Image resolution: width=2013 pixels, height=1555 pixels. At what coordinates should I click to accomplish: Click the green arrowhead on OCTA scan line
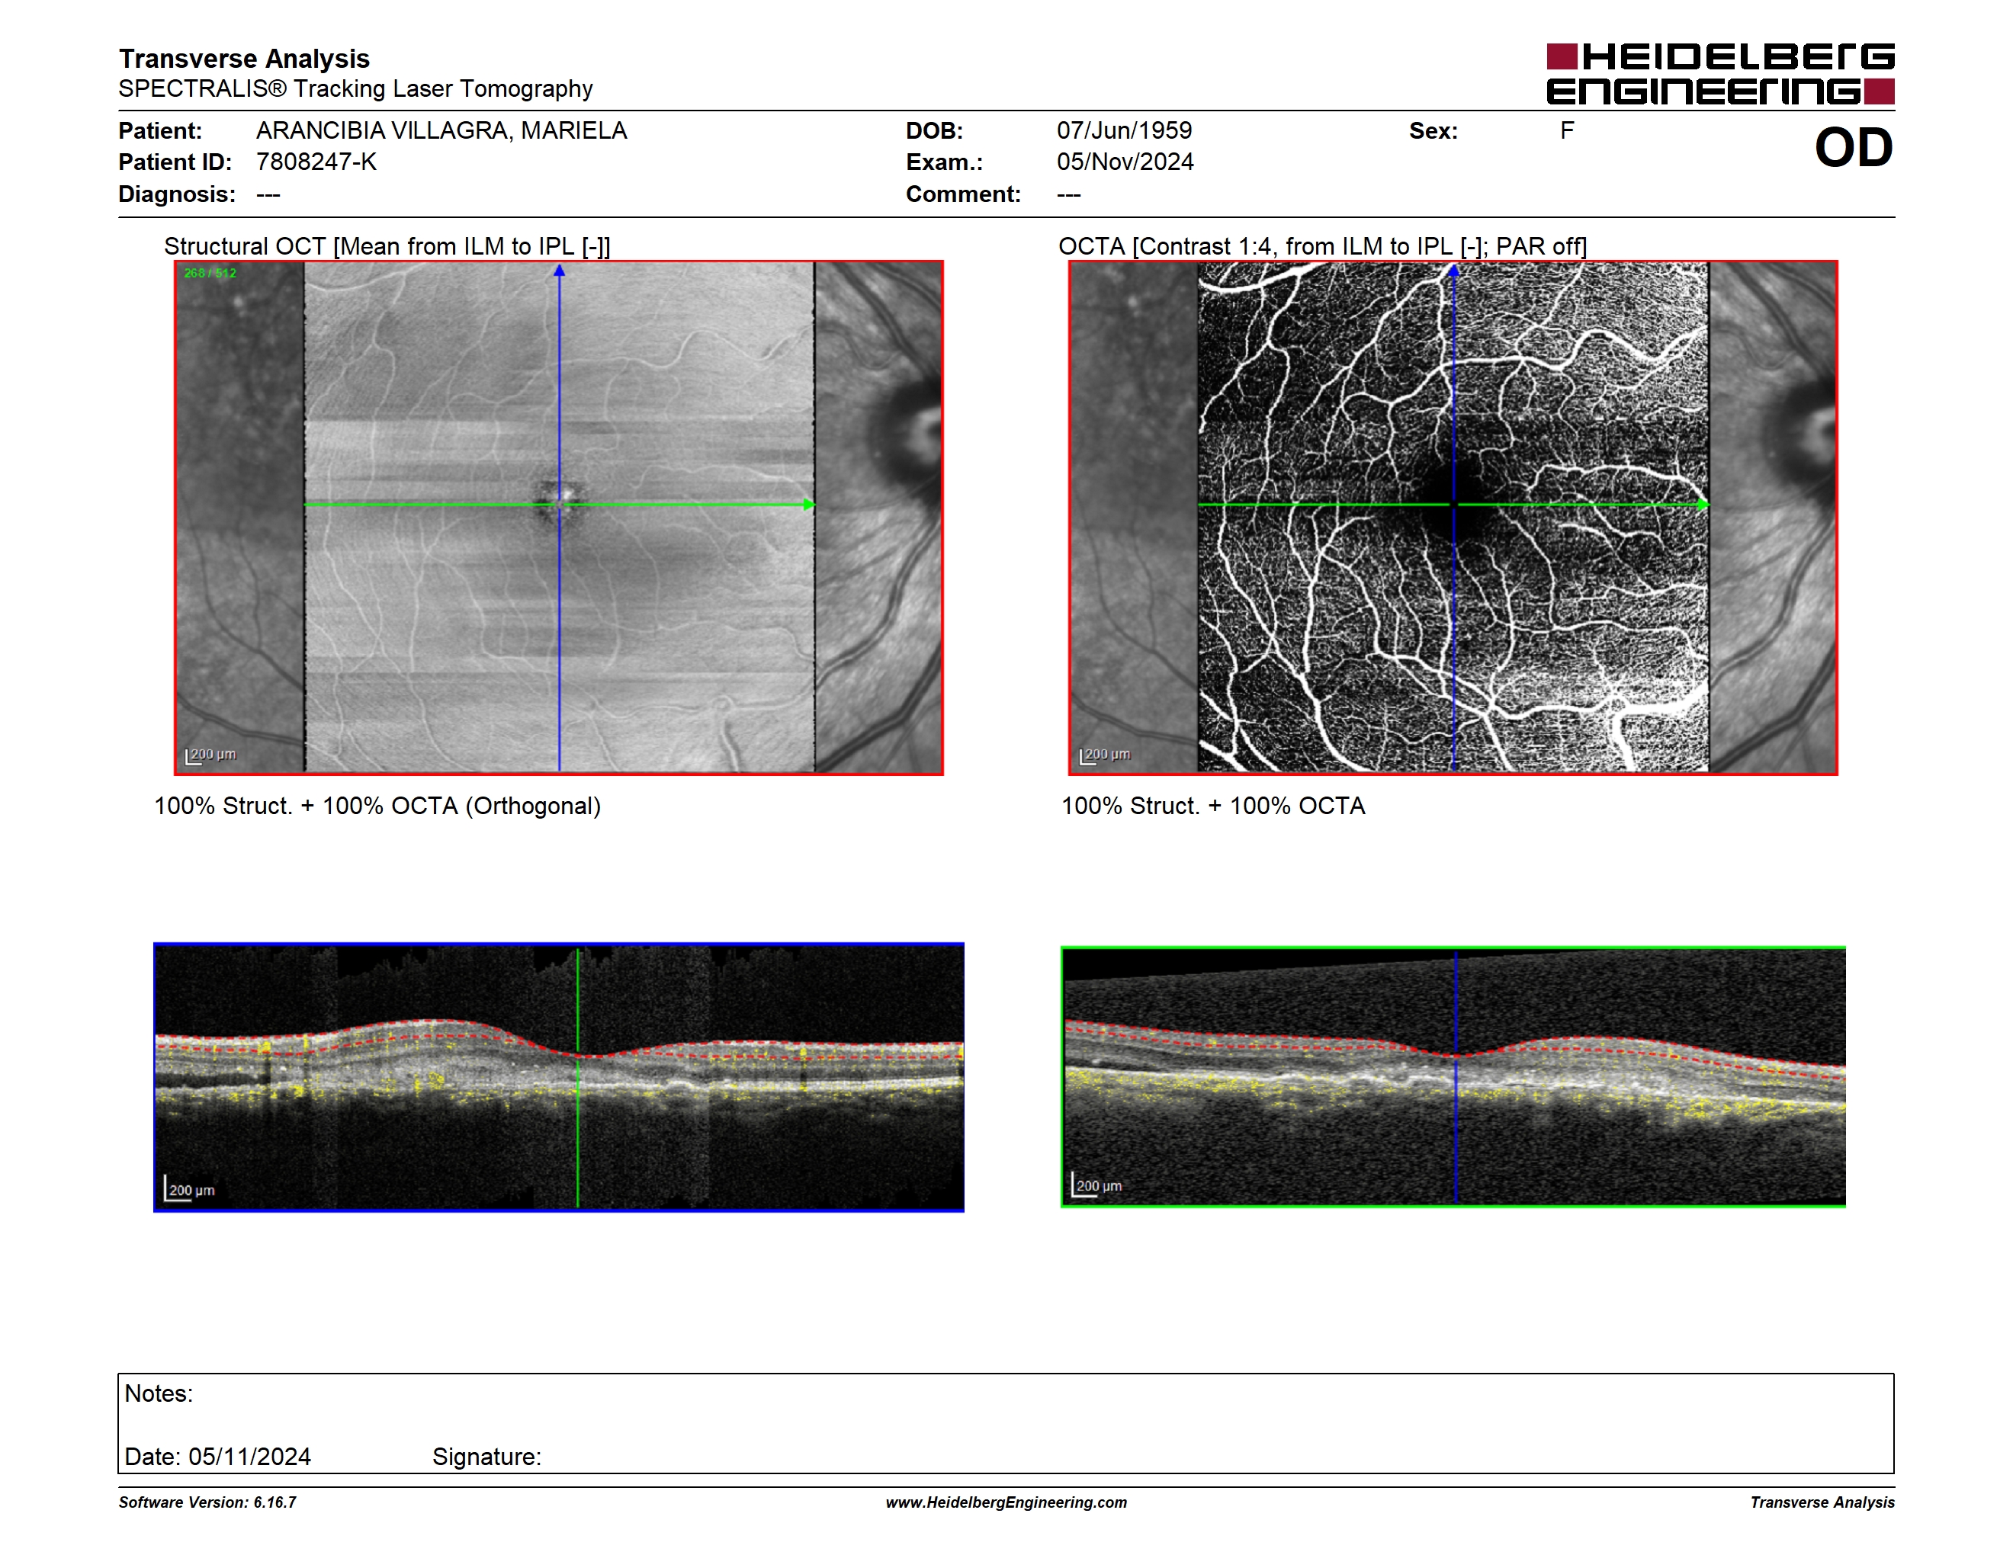pos(1703,505)
